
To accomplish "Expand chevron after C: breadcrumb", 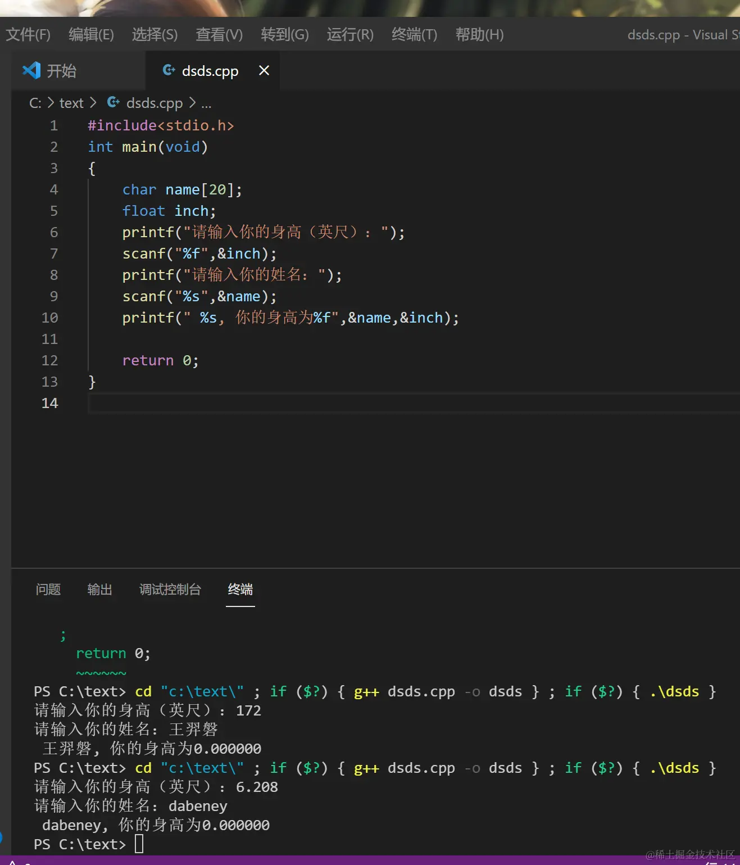I will pos(51,103).
